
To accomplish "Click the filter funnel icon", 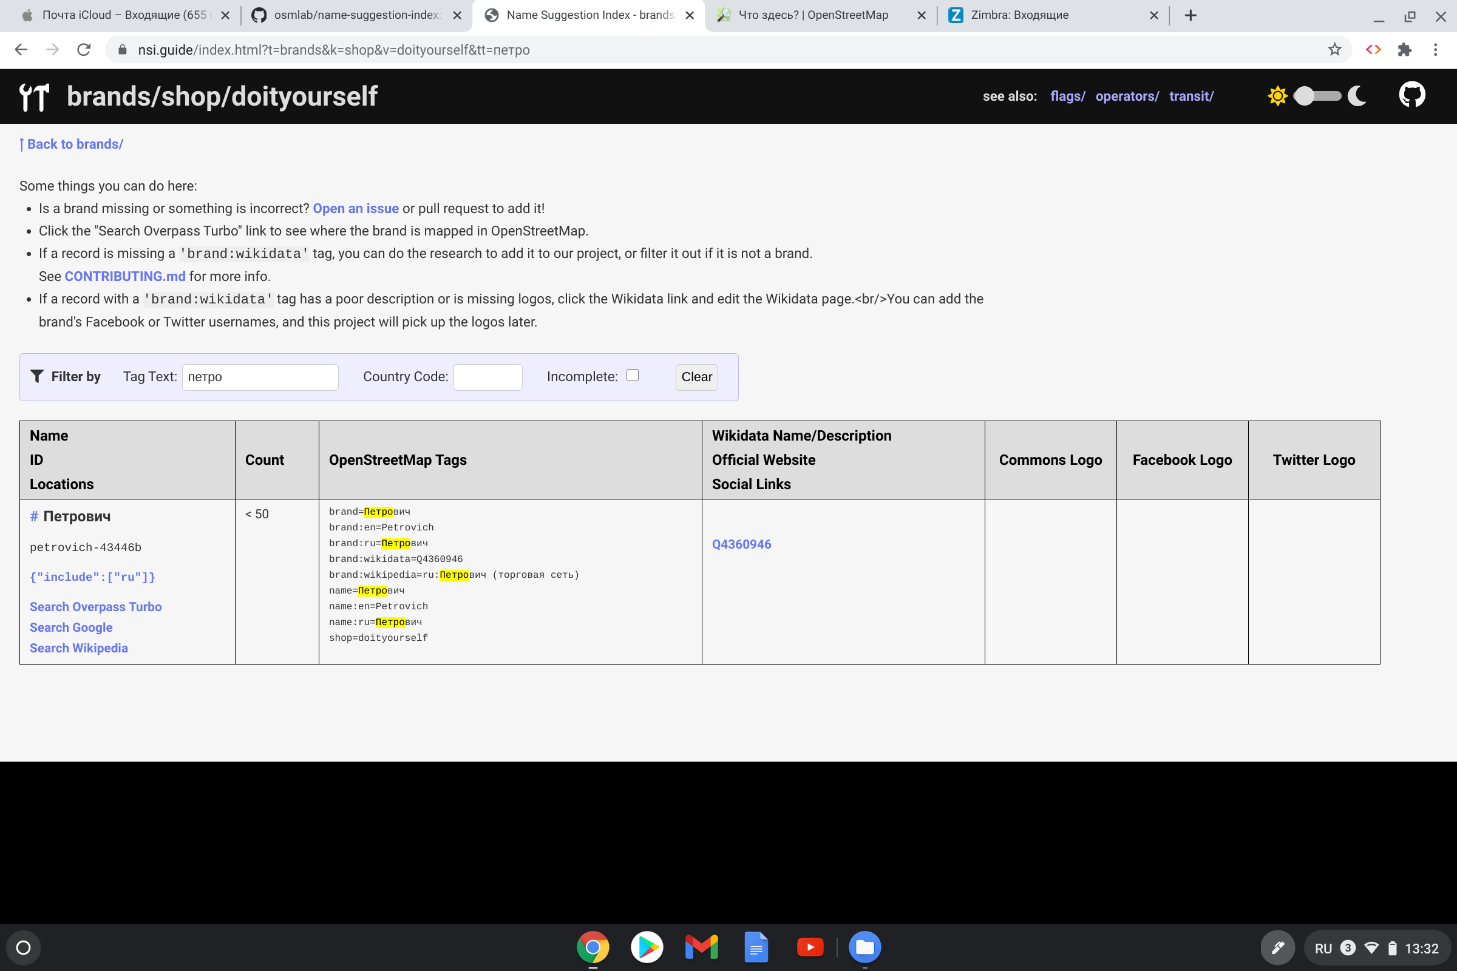I will point(37,376).
